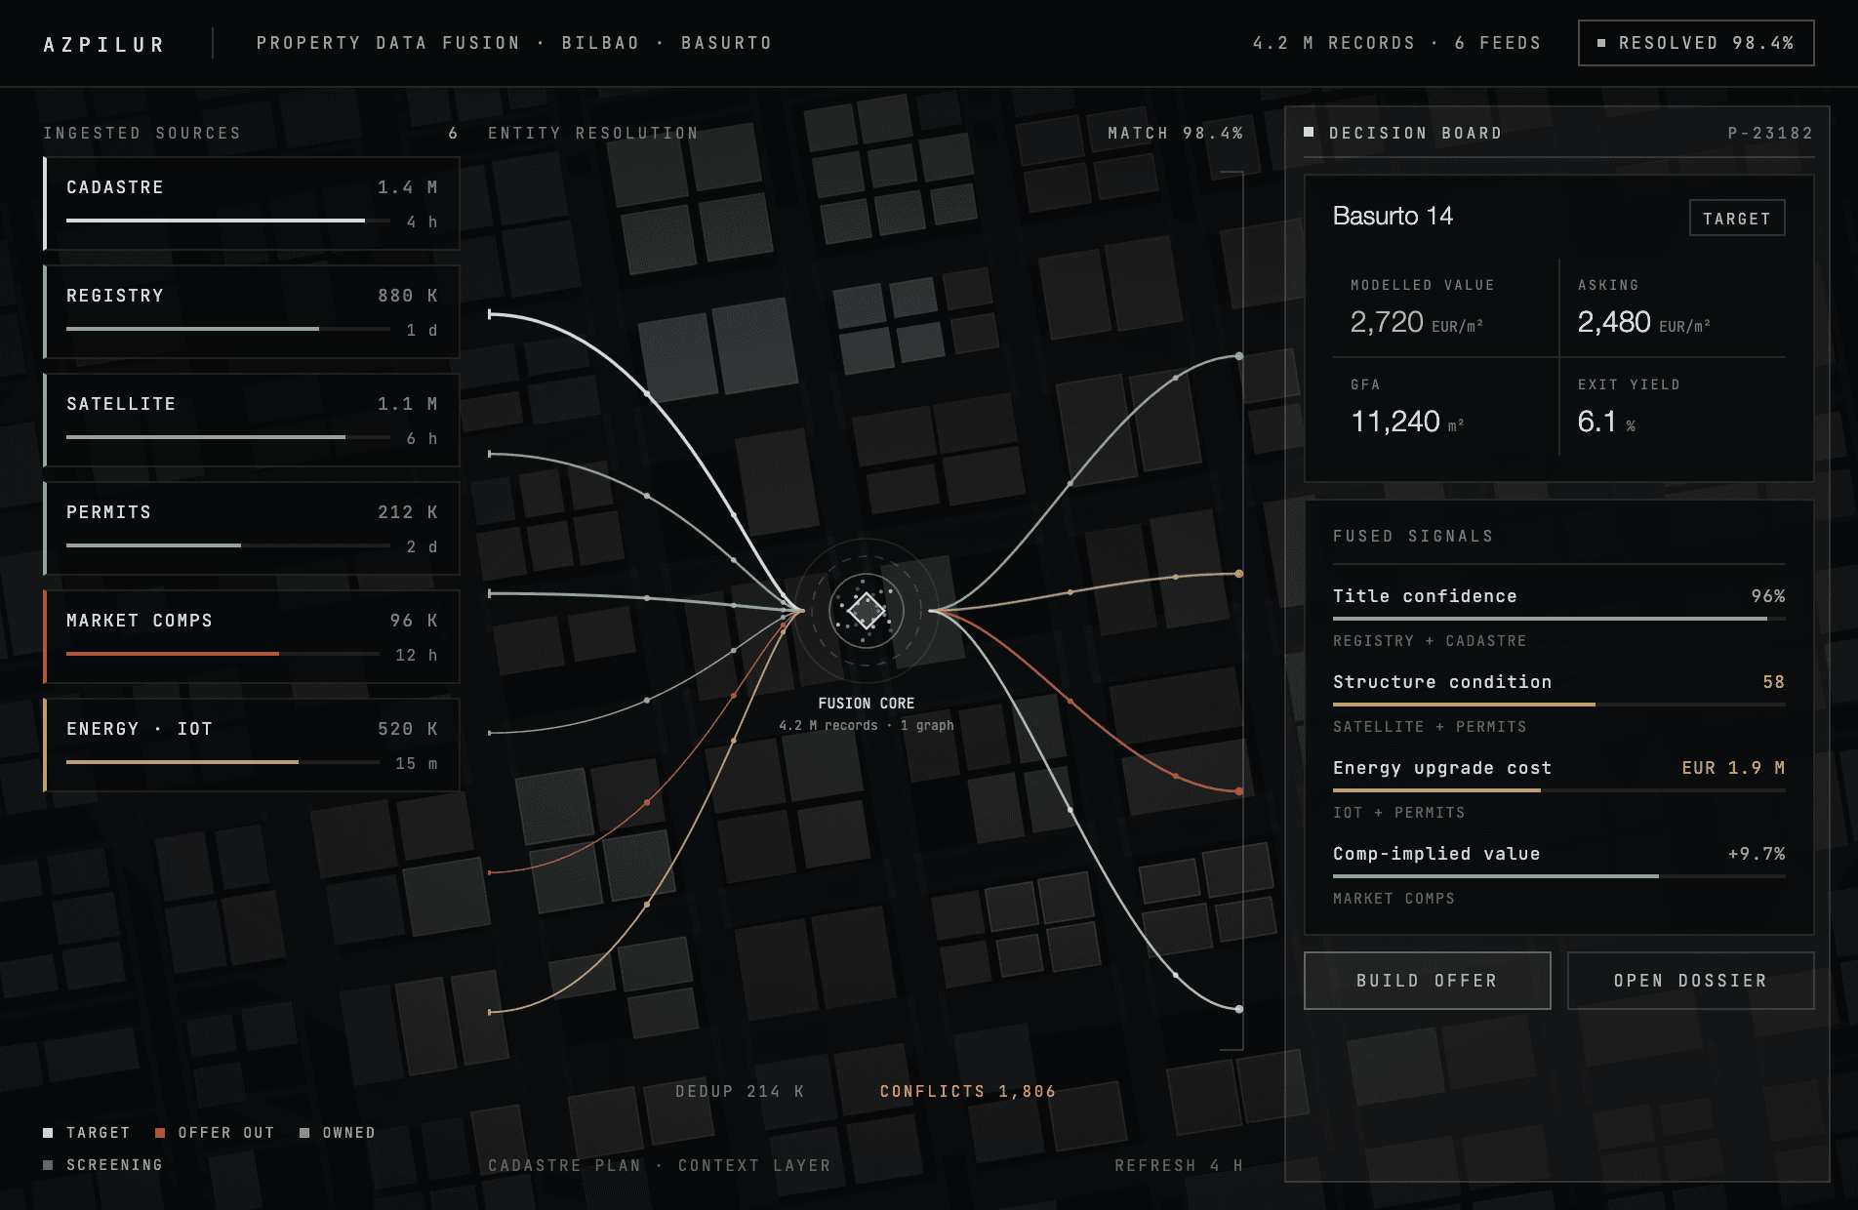Click the Energy · IoT count '520 K'
1858x1210 pixels.
[408, 729]
